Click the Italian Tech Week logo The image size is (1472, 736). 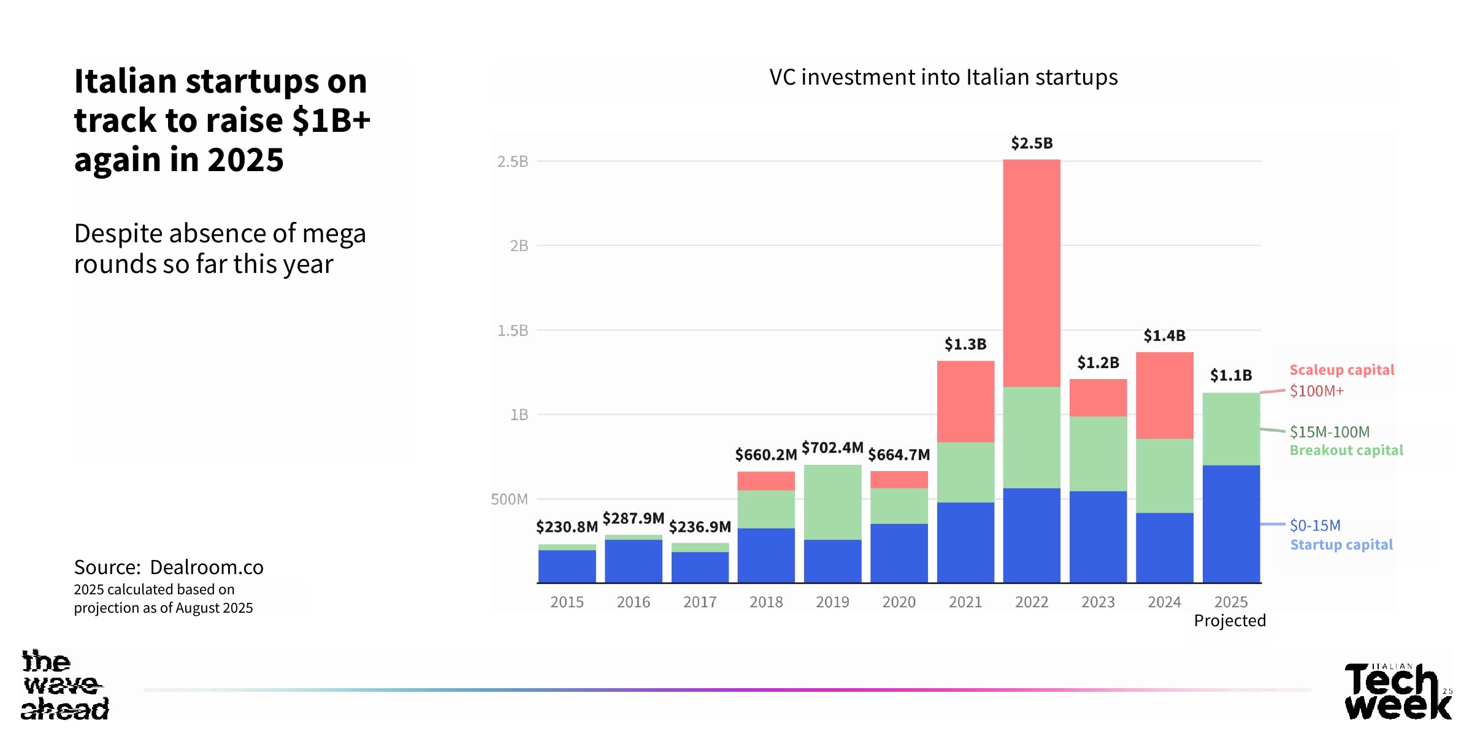coord(1397,691)
